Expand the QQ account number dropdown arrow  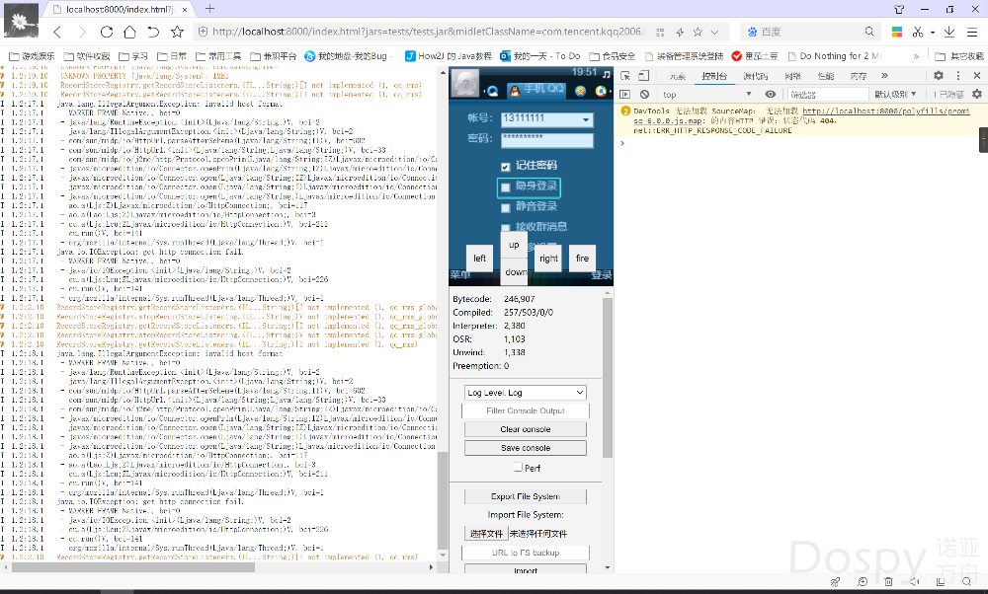coord(586,119)
